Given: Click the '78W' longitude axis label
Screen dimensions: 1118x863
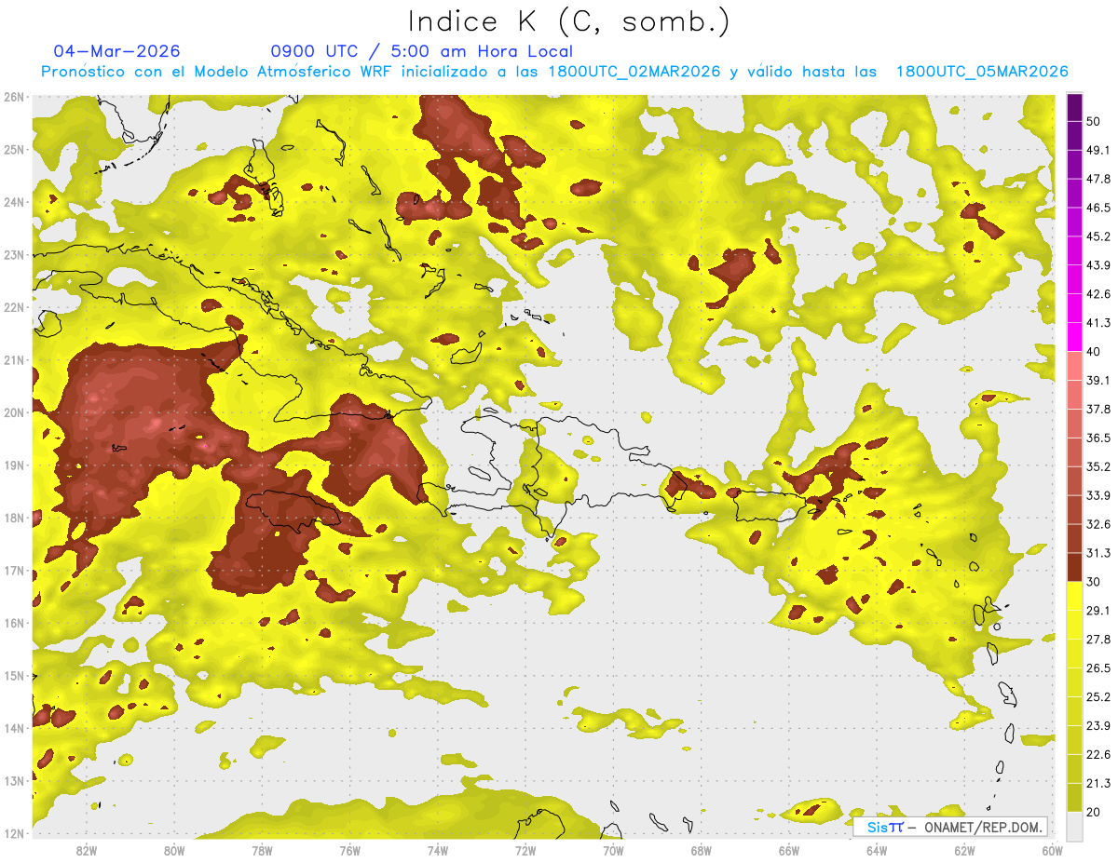Looking at the screenshot, I should 262,850.
